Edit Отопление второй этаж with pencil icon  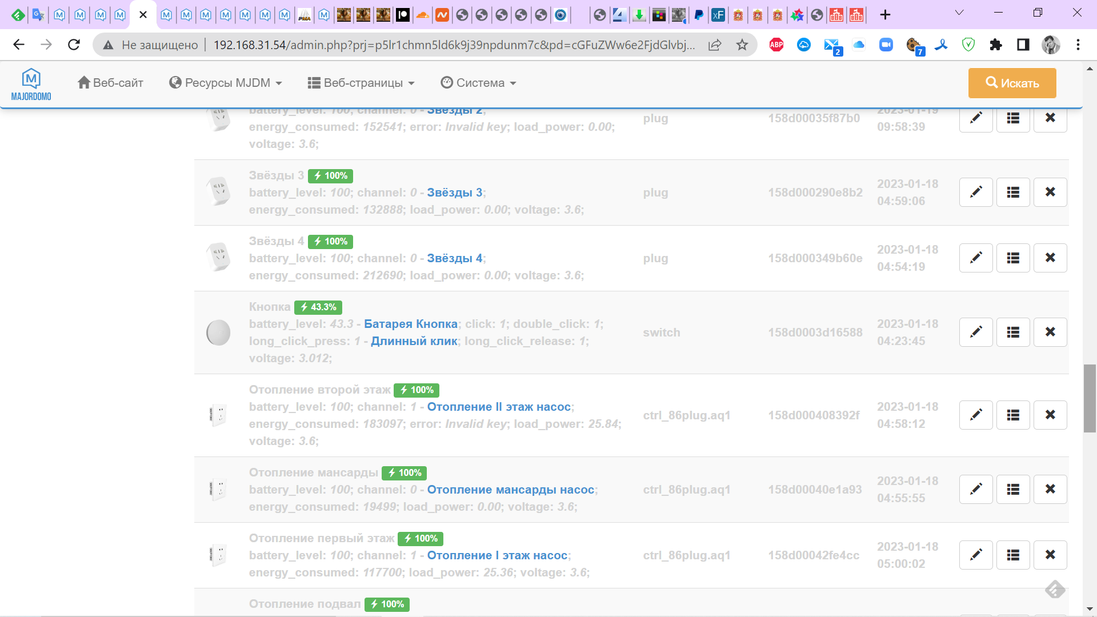[x=976, y=415]
